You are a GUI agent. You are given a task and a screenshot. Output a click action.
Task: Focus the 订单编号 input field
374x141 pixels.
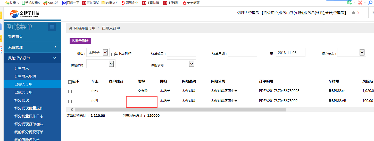tap(181, 52)
